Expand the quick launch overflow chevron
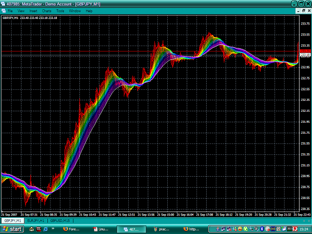The image size is (312, 234). click(53, 229)
